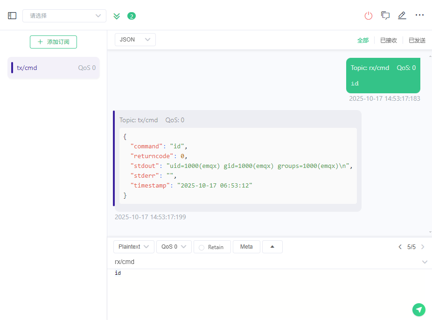Screen dimensions: 432x320
Task: Click the "timestamp" line in JSON
Action: coord(191,186)
